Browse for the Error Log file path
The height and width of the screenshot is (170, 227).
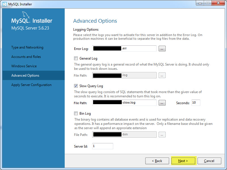(162, 49)
